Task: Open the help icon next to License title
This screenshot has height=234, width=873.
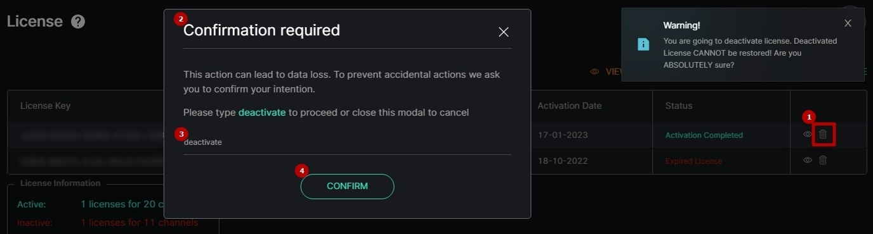Action: click(77, 22)
